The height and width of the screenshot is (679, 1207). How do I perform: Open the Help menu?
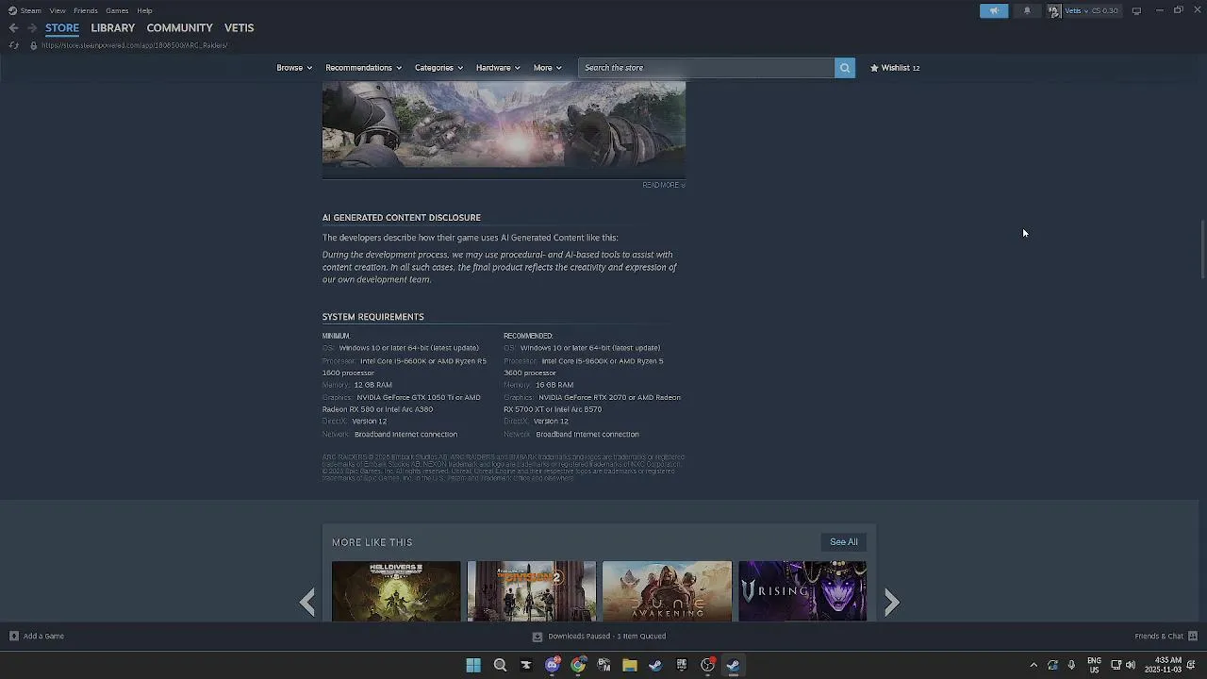[144, 10]
